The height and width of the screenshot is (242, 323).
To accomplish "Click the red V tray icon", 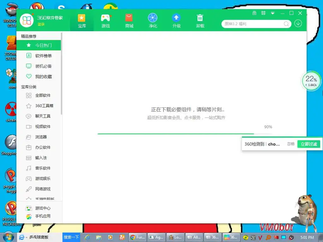I will pos(260,238).
